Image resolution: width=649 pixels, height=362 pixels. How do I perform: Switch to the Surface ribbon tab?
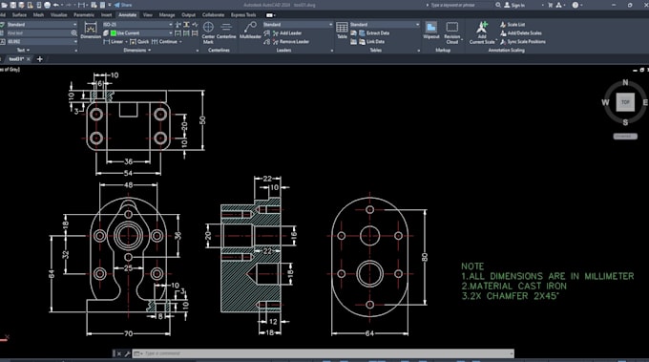[x=19, y=15]
